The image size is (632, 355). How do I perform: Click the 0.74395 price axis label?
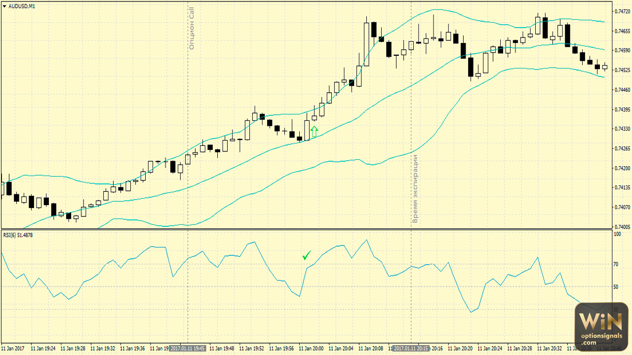click(622, 109)
